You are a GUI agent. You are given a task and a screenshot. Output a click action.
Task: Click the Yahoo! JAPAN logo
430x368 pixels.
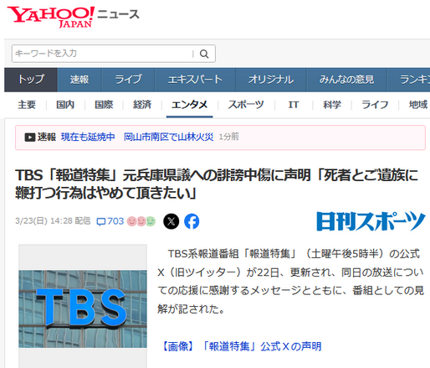tap(51, 17)
